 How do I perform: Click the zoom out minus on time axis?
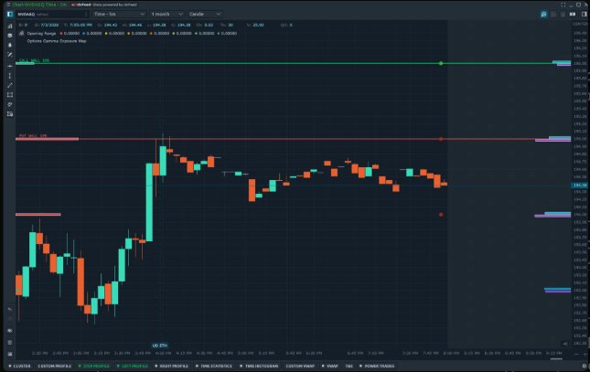(576, 354)
